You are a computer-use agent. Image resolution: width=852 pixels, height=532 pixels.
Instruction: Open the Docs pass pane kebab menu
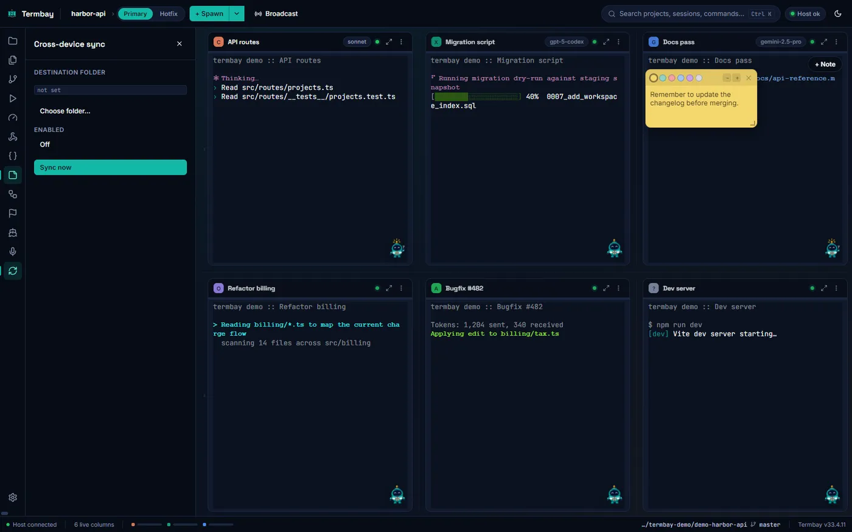pos(836,42)
